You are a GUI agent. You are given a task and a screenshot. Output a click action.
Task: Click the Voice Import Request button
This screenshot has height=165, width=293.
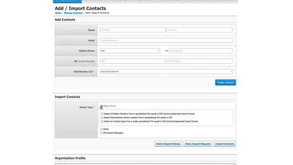point(198,144)
